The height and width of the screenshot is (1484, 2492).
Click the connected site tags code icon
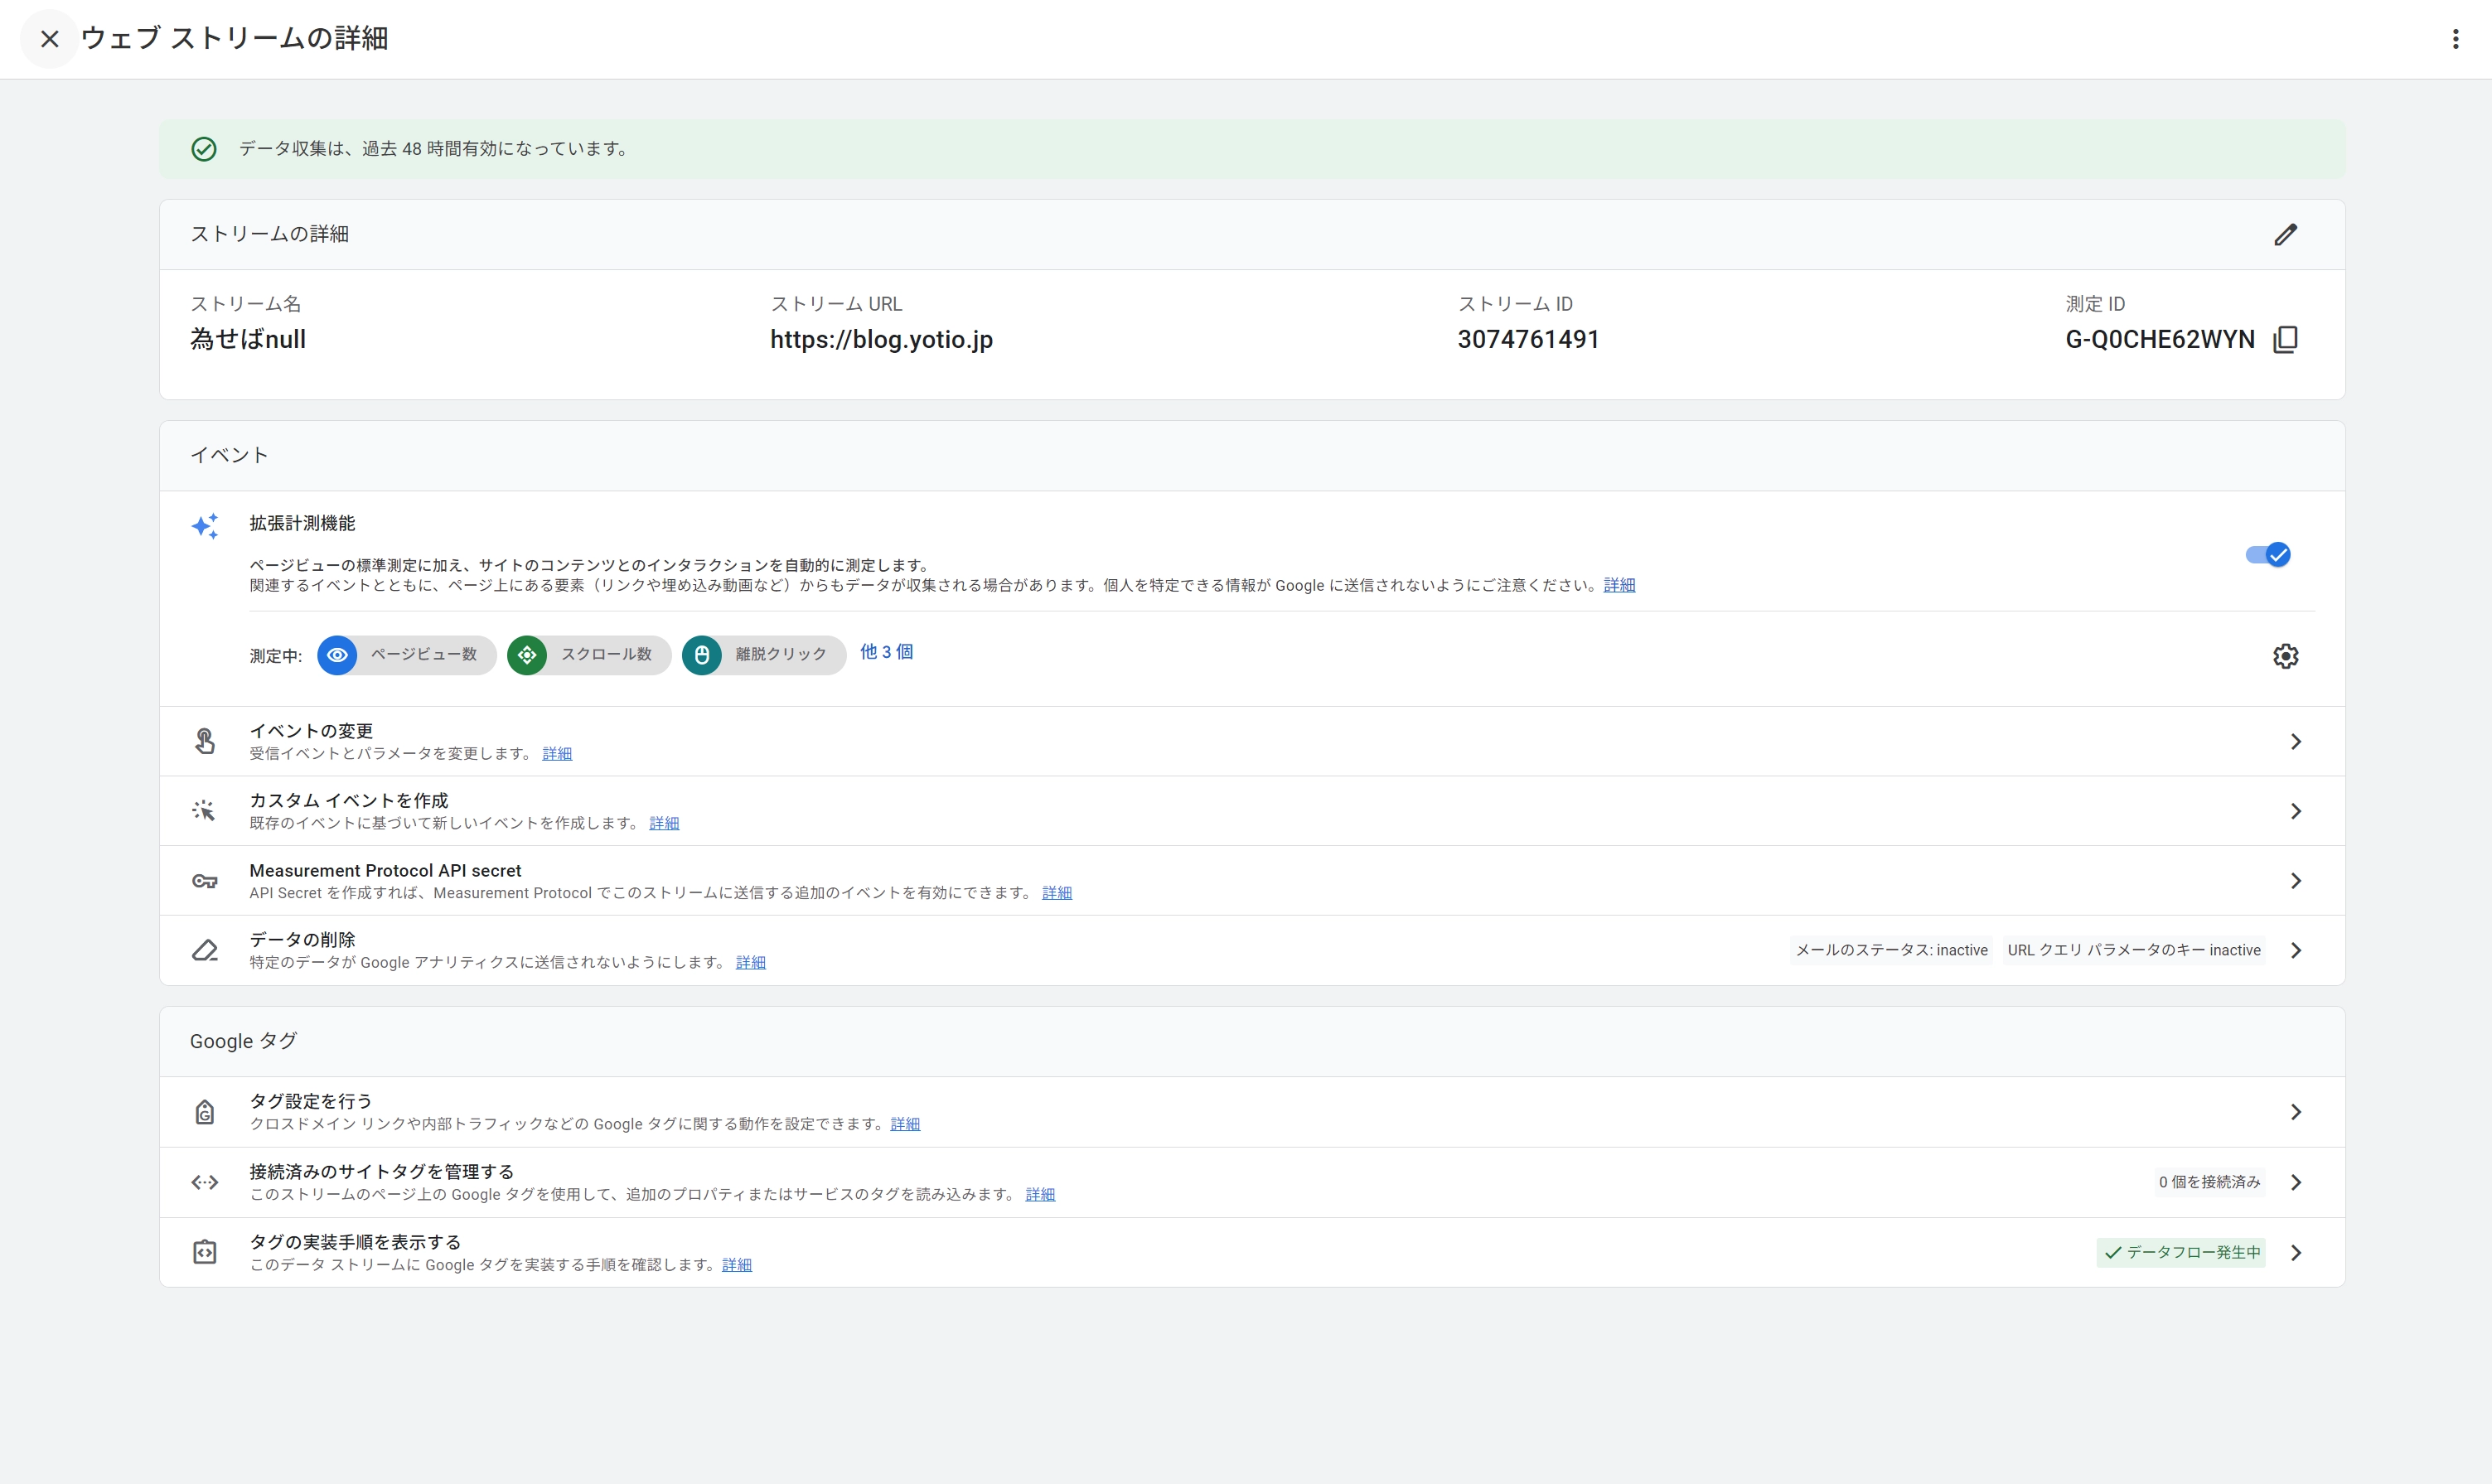coord(204,1183)
